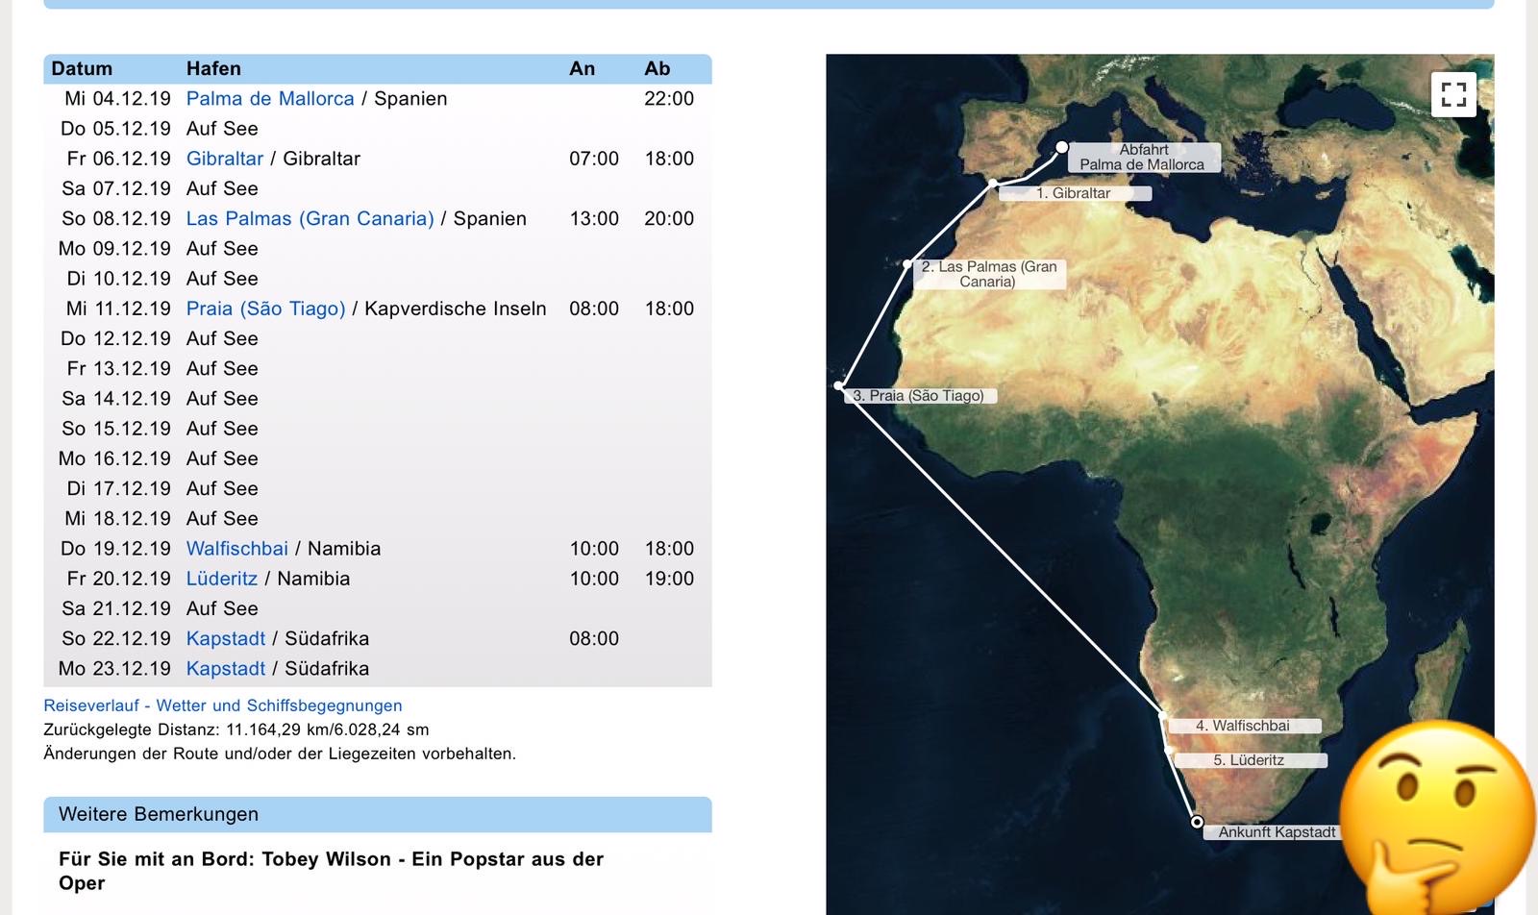Open the Gibraltar port link
The height and width of the screenshot is (915, 1538).
point(224,159)
